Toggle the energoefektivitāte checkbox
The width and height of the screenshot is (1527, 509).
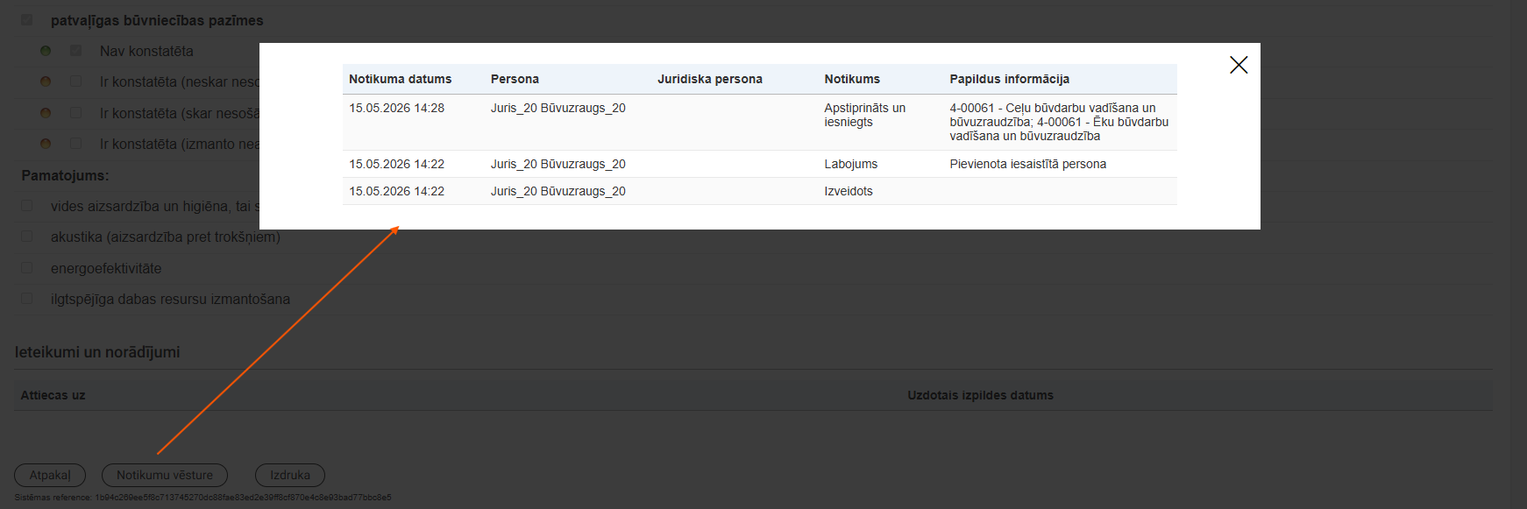point(27,268)
